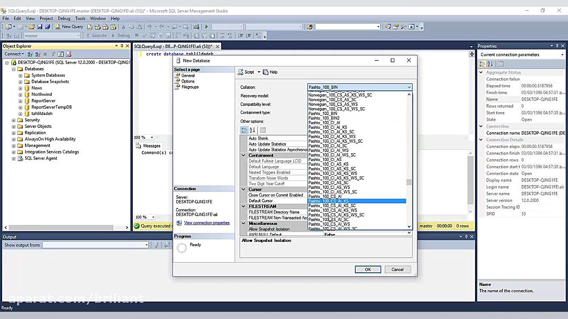Select the Options page
This screenshot has width=568, height=319.
[x=188, y=81]
